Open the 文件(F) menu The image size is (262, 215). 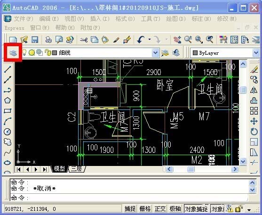tap(24, 19)
